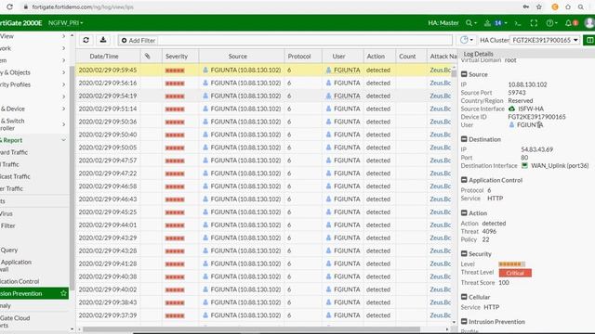Open the notifications bell
595x334 pixels.
[568, 23]
